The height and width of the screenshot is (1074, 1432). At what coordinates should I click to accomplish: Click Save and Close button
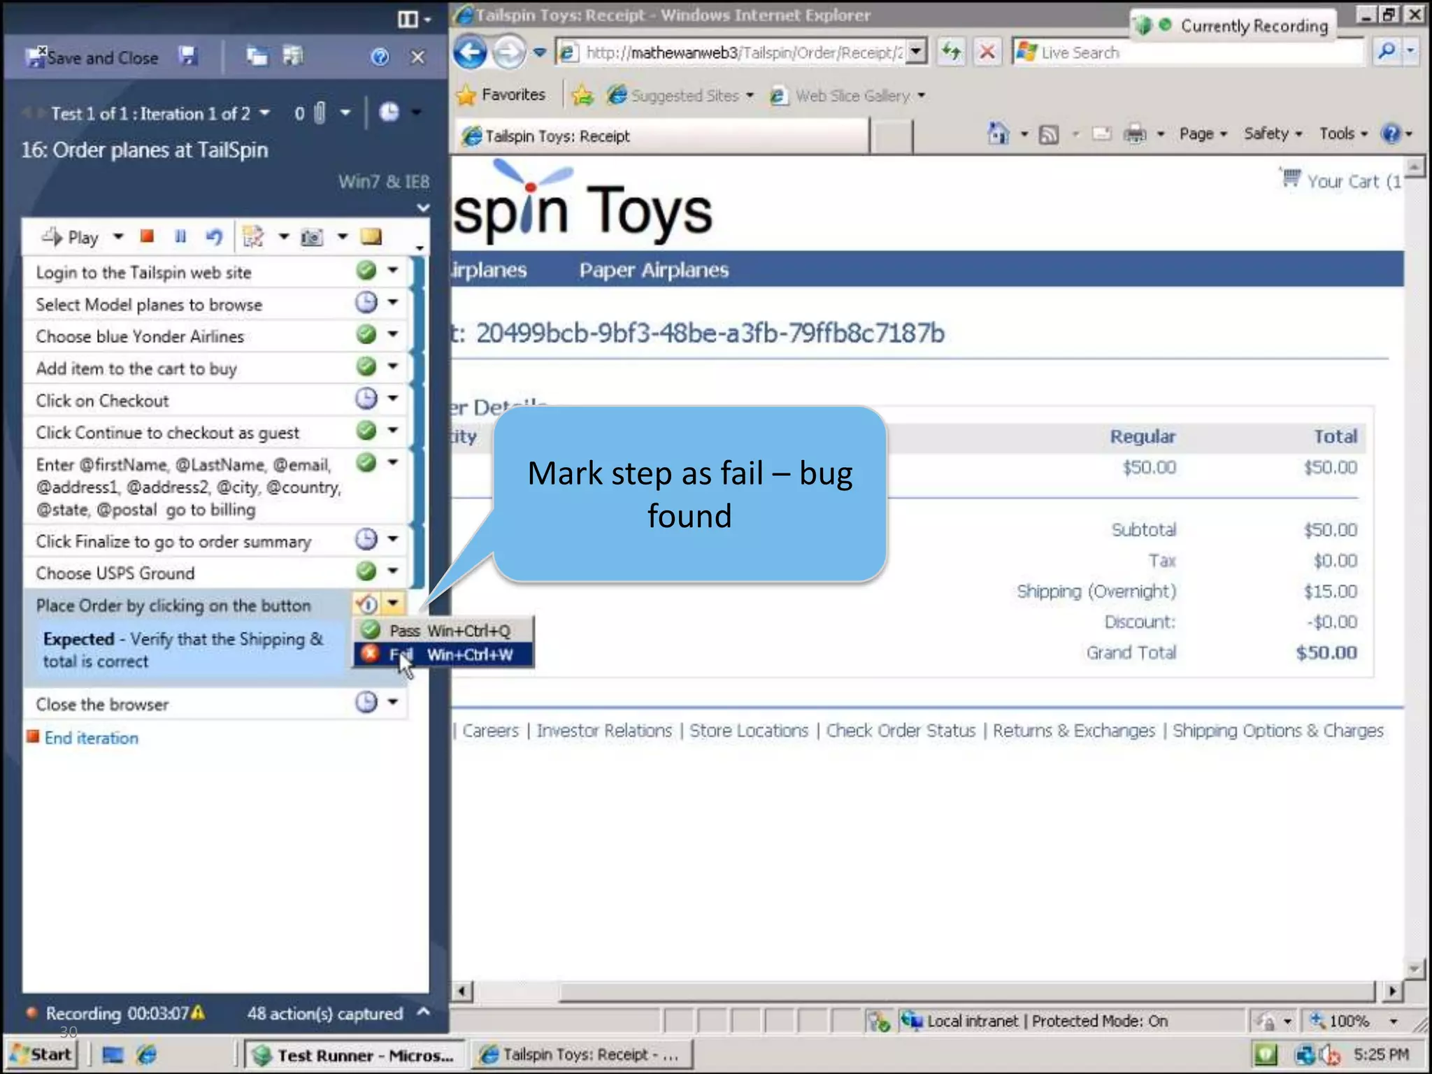pyautogui.click(x=92, y=57)
